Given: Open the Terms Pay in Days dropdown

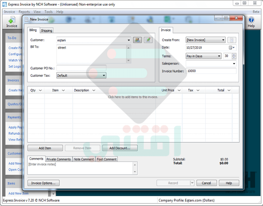Looking at the screenshot, I should (219, 56).
